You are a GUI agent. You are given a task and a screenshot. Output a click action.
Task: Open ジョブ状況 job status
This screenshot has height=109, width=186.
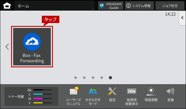170,6
